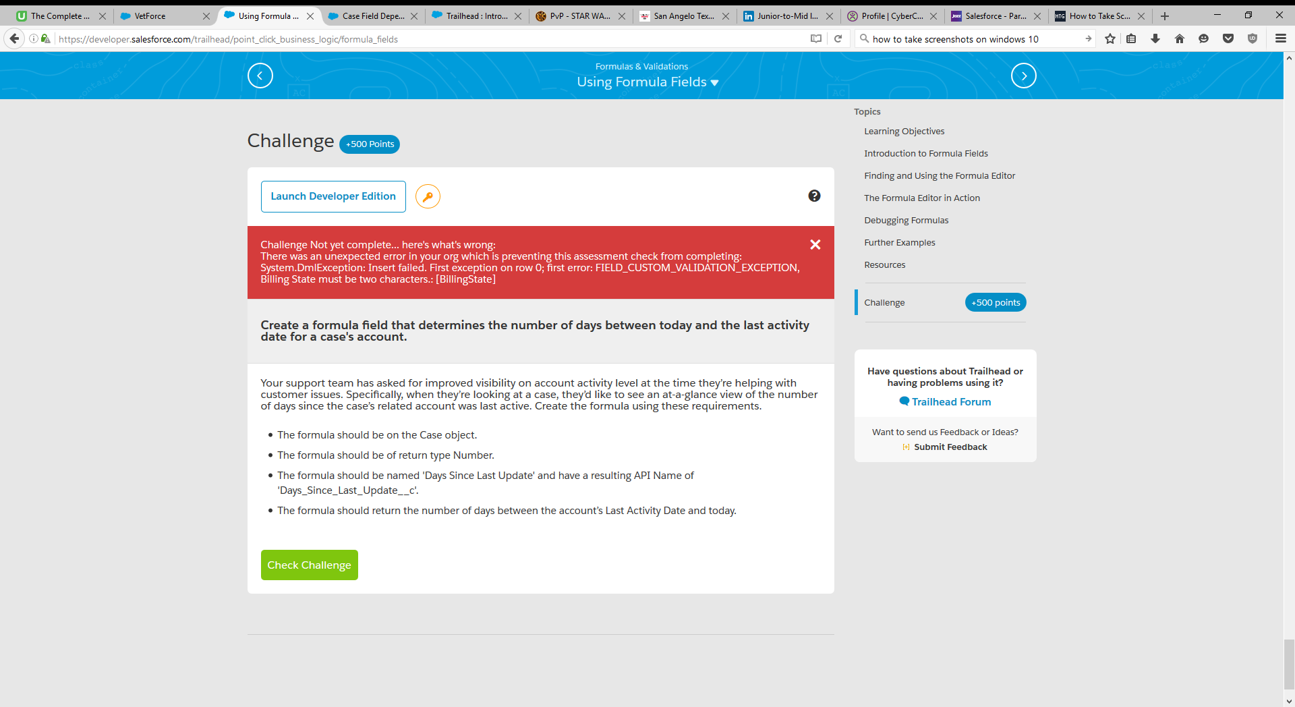Focus the browser address bar URL
The width and height of the screenshot is (1295, 707).
(x=432, y=39)
